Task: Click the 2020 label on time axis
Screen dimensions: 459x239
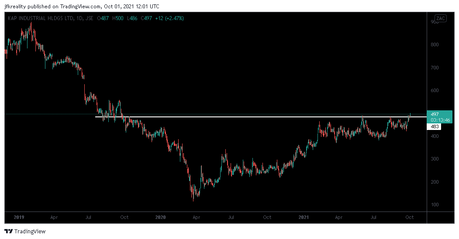Action: tap(160, 217)
